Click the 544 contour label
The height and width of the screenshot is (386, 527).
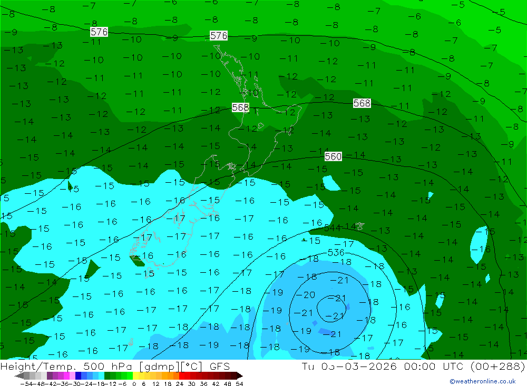coord(332,228)
